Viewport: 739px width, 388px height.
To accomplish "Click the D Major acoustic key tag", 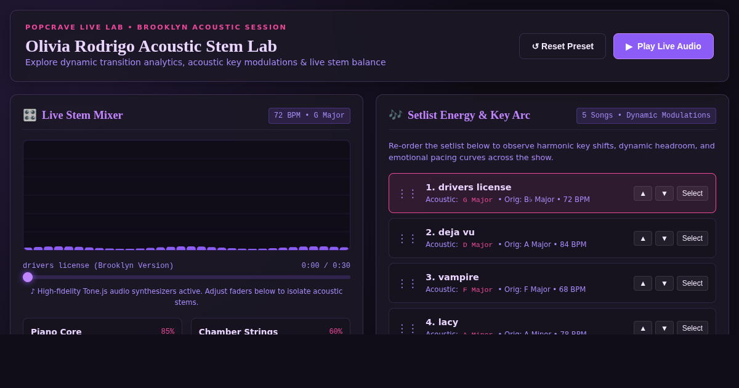I will pos(478,245).
